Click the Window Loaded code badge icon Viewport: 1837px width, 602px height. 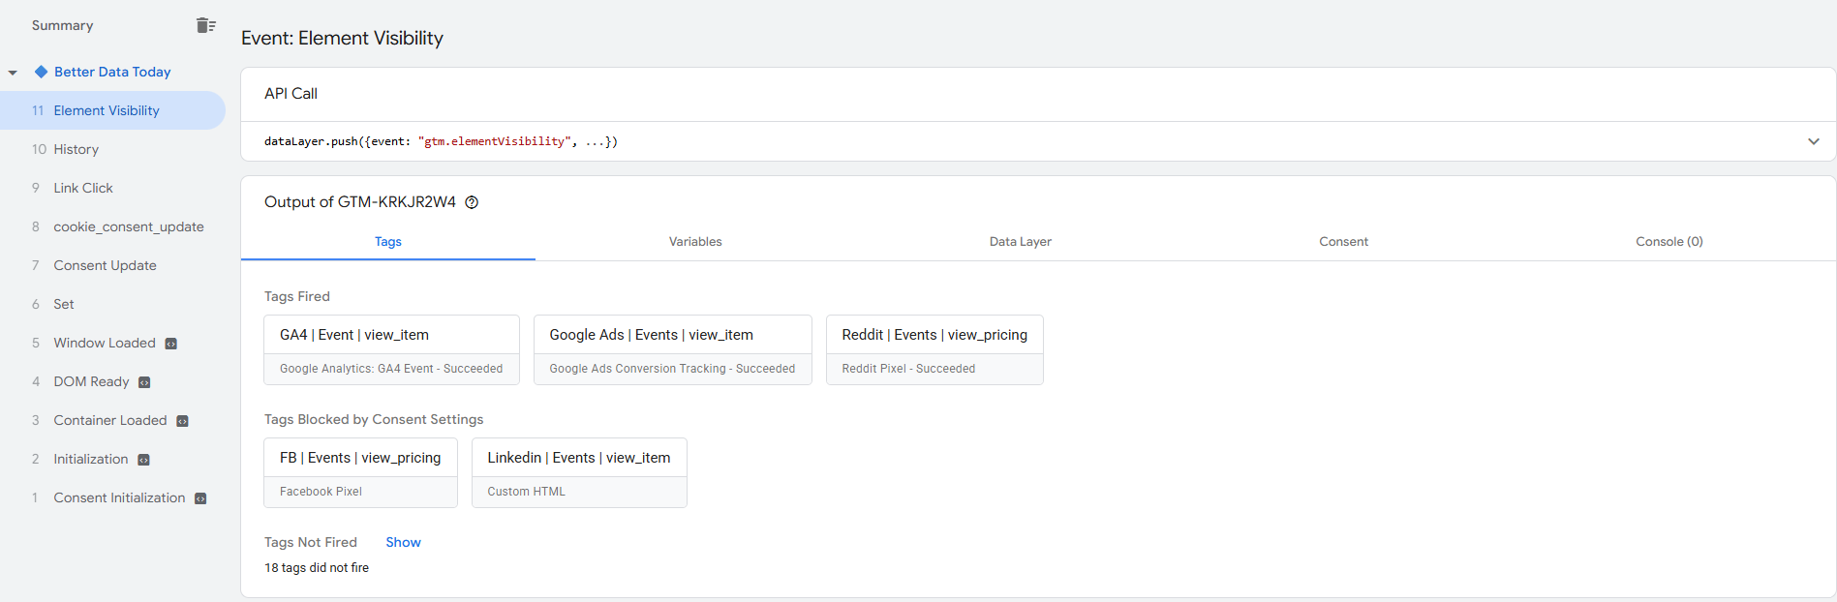coord(171,344)
